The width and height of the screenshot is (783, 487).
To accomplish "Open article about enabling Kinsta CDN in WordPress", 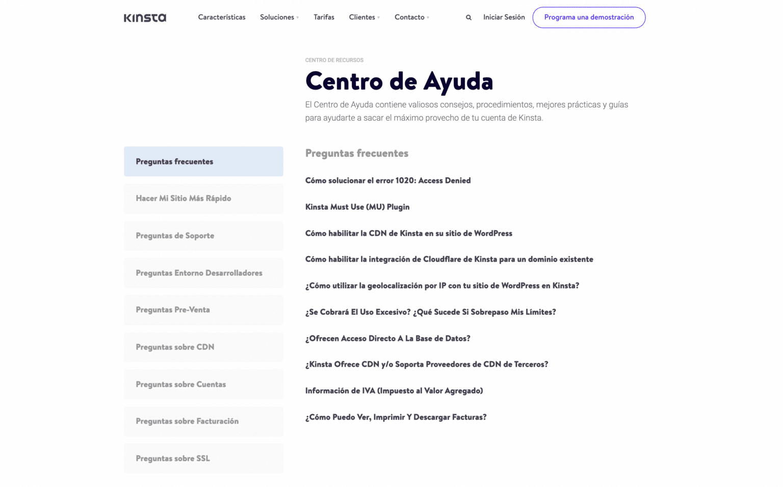I will 408,233.
